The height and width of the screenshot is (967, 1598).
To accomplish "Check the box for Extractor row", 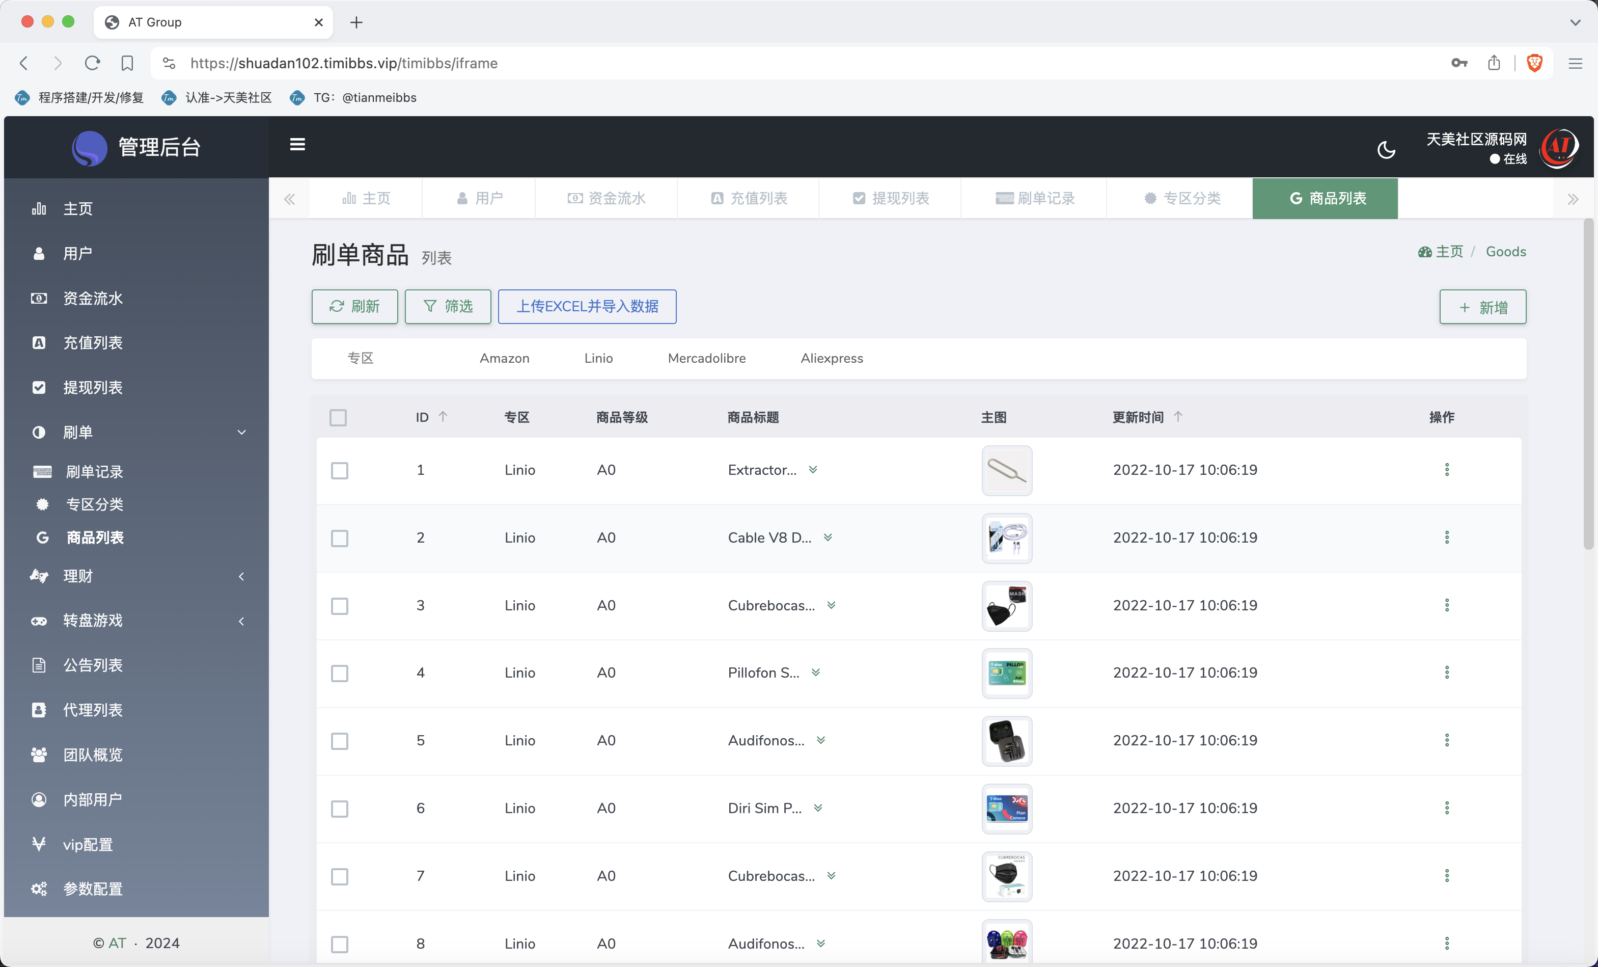I will (339, 471).
